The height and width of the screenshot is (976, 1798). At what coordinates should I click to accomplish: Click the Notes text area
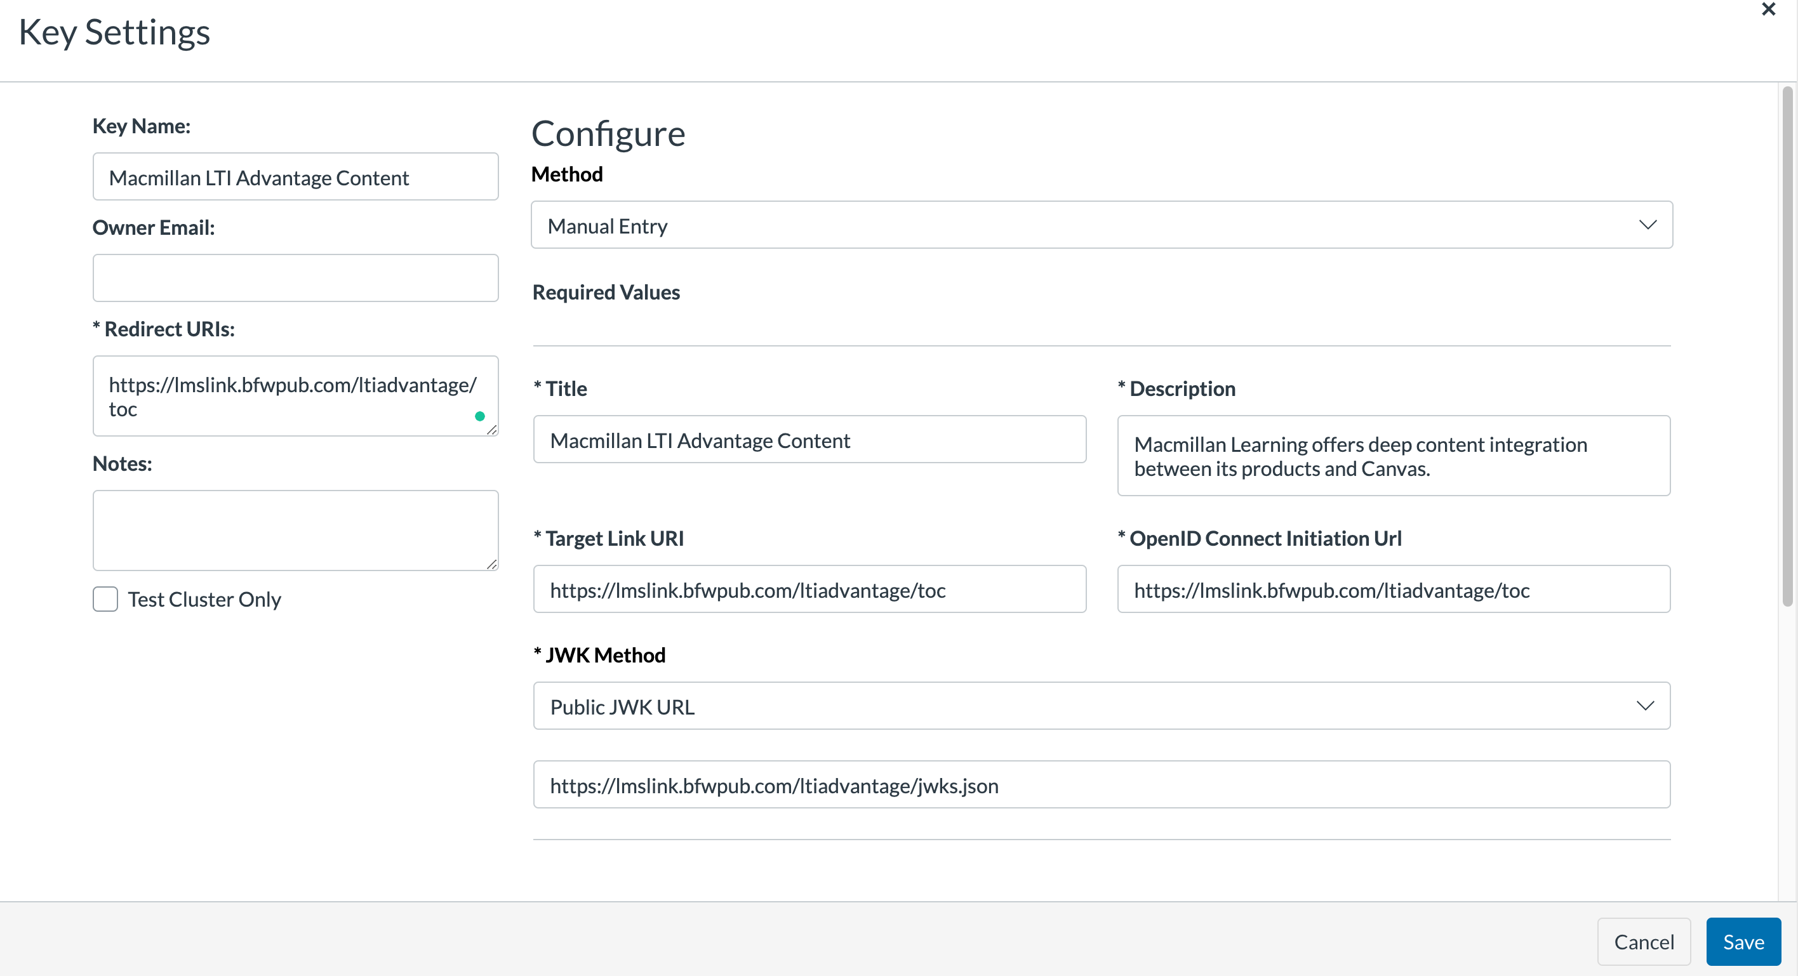[x=295, y=531]
